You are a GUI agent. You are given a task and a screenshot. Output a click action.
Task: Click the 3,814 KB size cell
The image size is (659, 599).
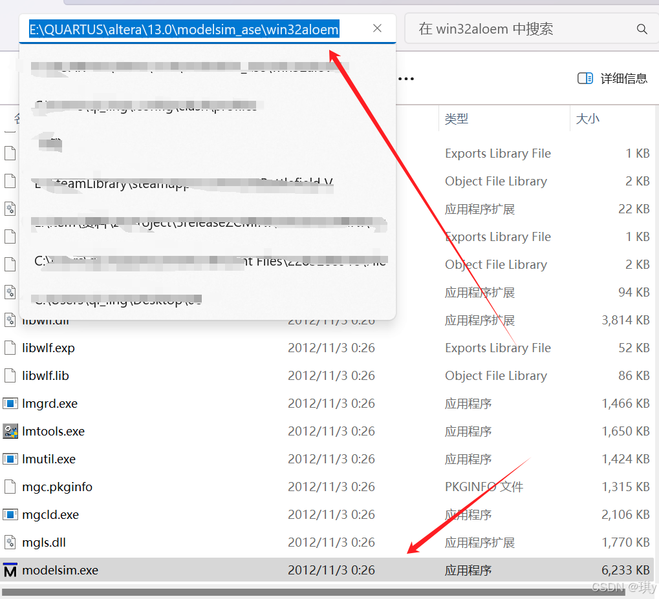tap(625, 320)
